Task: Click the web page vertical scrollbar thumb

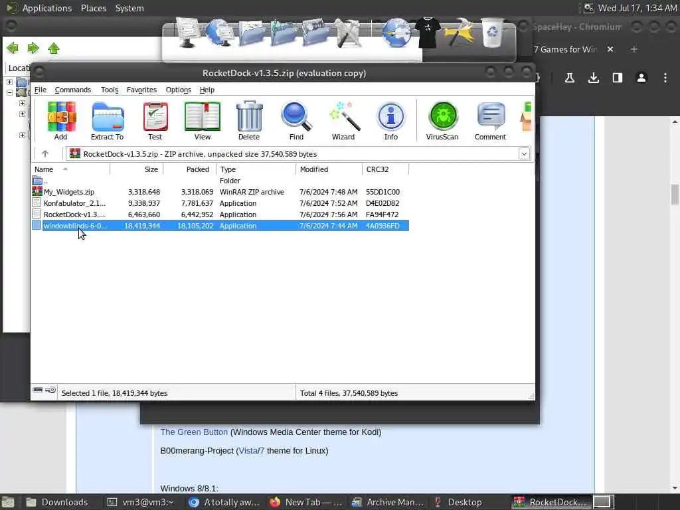Action: (675, 194)
